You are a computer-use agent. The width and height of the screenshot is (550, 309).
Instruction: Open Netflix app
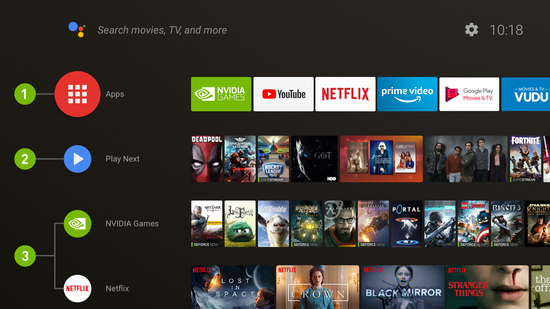(x=345, y=94)
